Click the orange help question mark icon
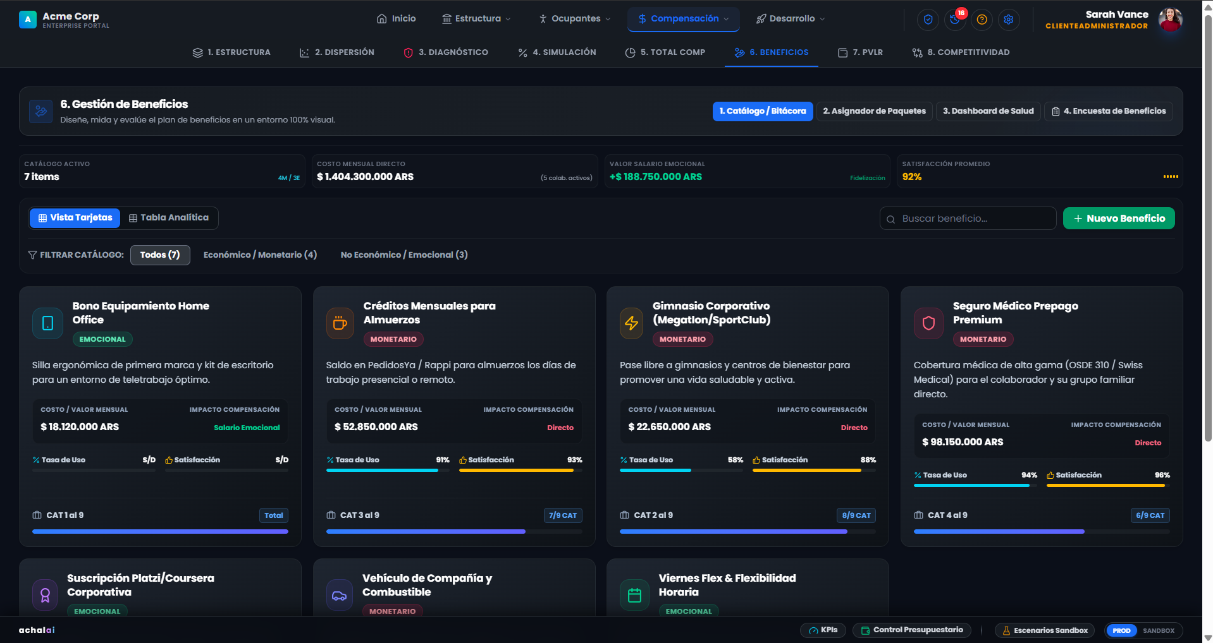Screen dimensions: 1213x643 [x=982, y=20]
